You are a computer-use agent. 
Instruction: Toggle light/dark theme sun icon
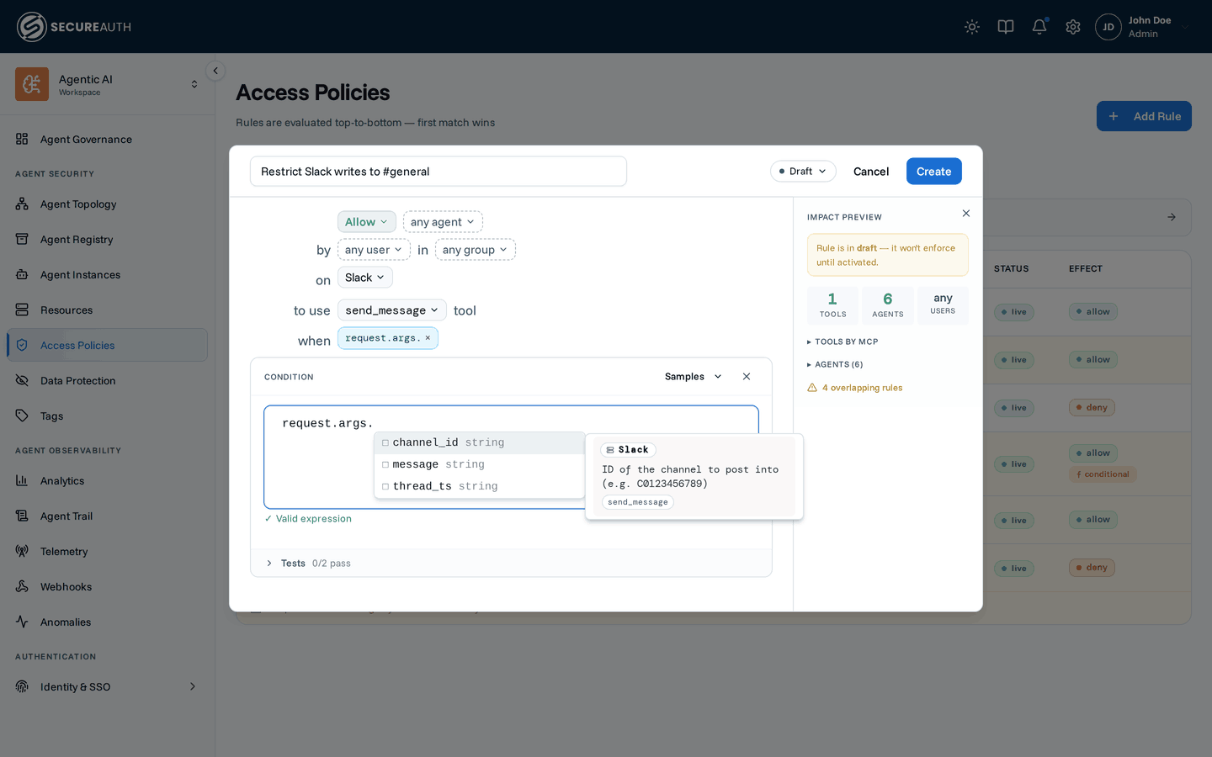(972, 27)
